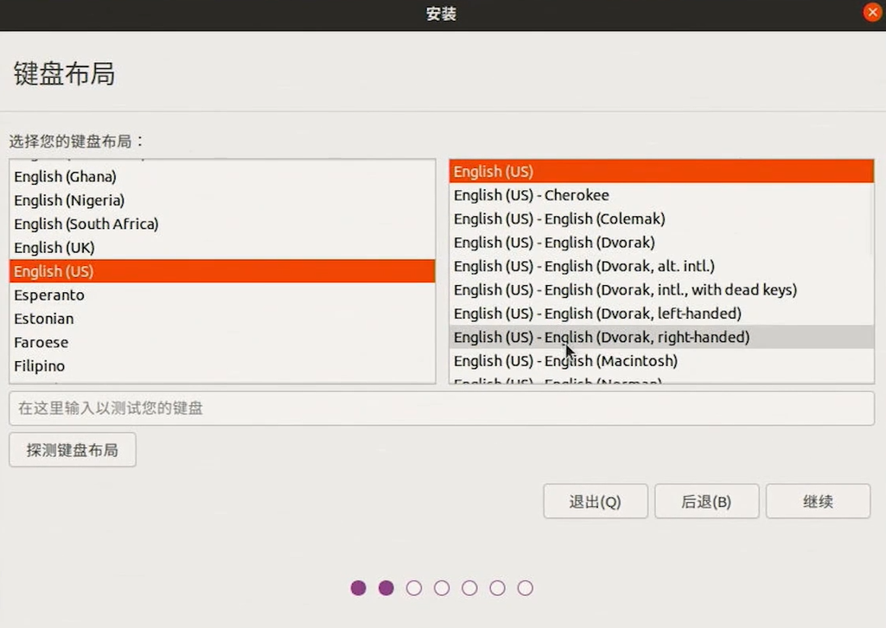Click 退出(Q) quit button
Viewport: 886px width, 628px height.
(596, 501)
